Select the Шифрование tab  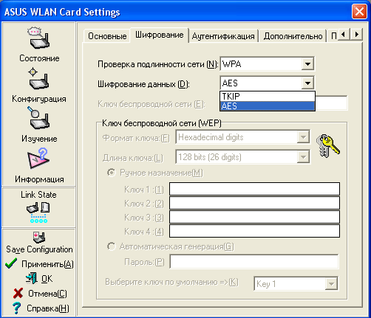tap(160, 35)
